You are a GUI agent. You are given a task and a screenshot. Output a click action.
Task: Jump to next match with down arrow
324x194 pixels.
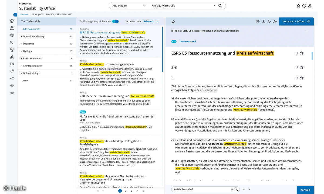pyautogui.click(x=249, y=189)
